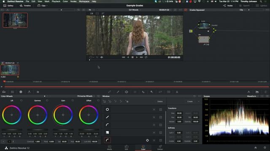Open the File menu

27,1
